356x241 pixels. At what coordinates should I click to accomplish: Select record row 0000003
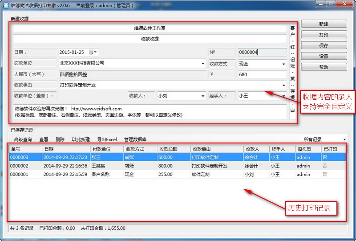click(178, 157)
